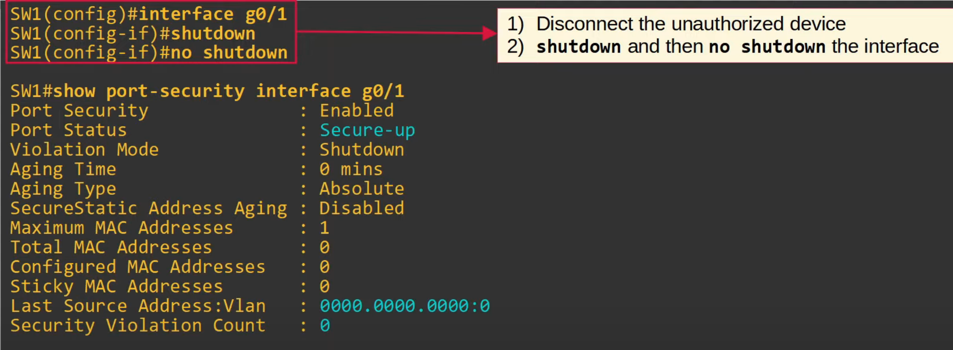Select the Aging Type 'Absolute' value
Screen dimensions: 953x350
point(362,188)
